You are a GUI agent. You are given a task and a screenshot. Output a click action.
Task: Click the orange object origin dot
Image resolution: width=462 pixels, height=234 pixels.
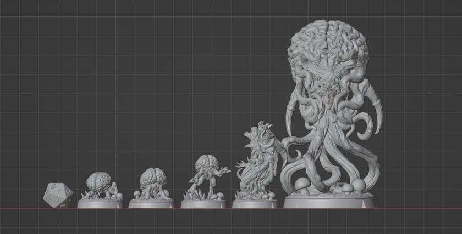pyautogui.click(x=329, y=101)
